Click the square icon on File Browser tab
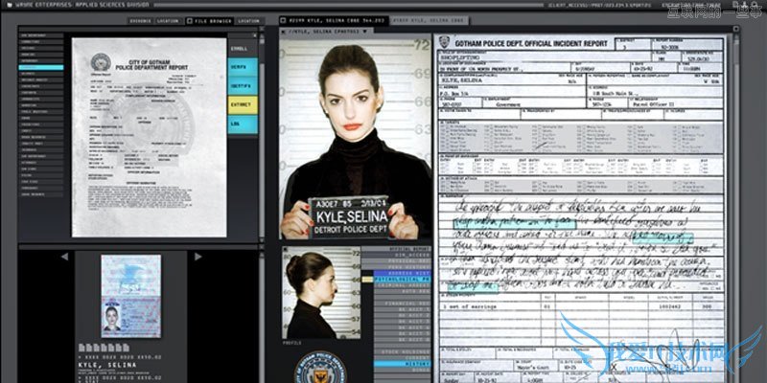The height and width of the screenshot is (383, 767). click(189, 21)
